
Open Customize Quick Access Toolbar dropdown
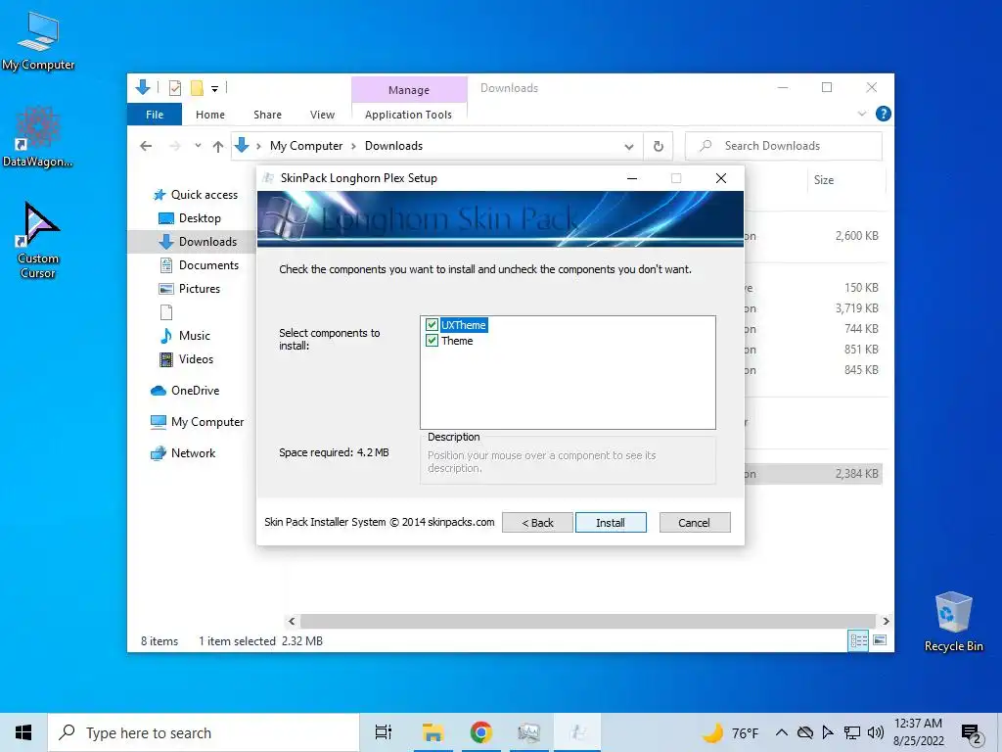(214, 89)
